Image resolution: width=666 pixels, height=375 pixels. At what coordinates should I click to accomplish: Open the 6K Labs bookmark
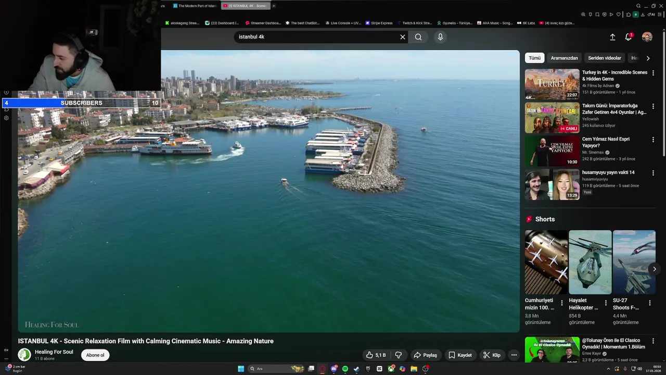tap(526, 23)
